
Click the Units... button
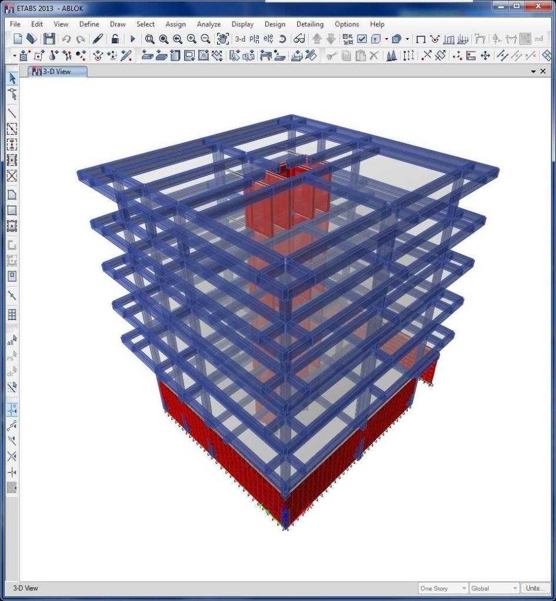[x=535, y=588]
